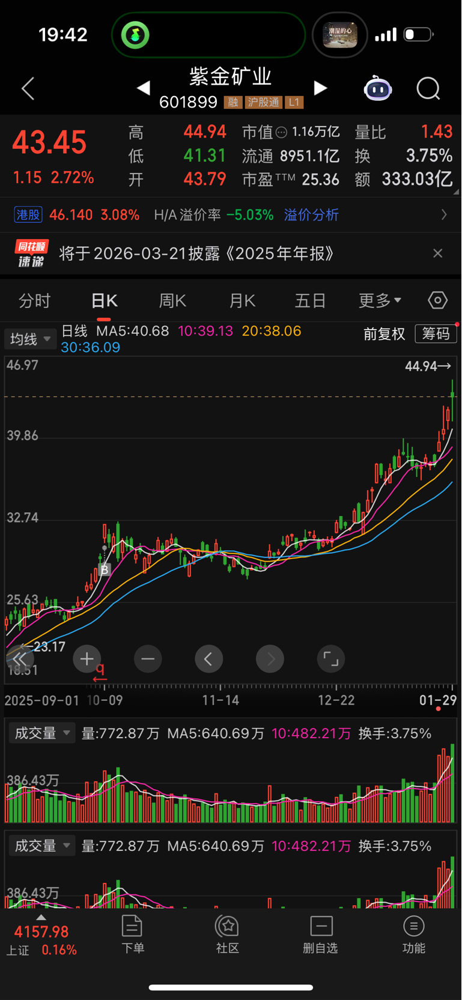
Task: Tap the 沪股通 tag
Action: [x=263, y=102]
